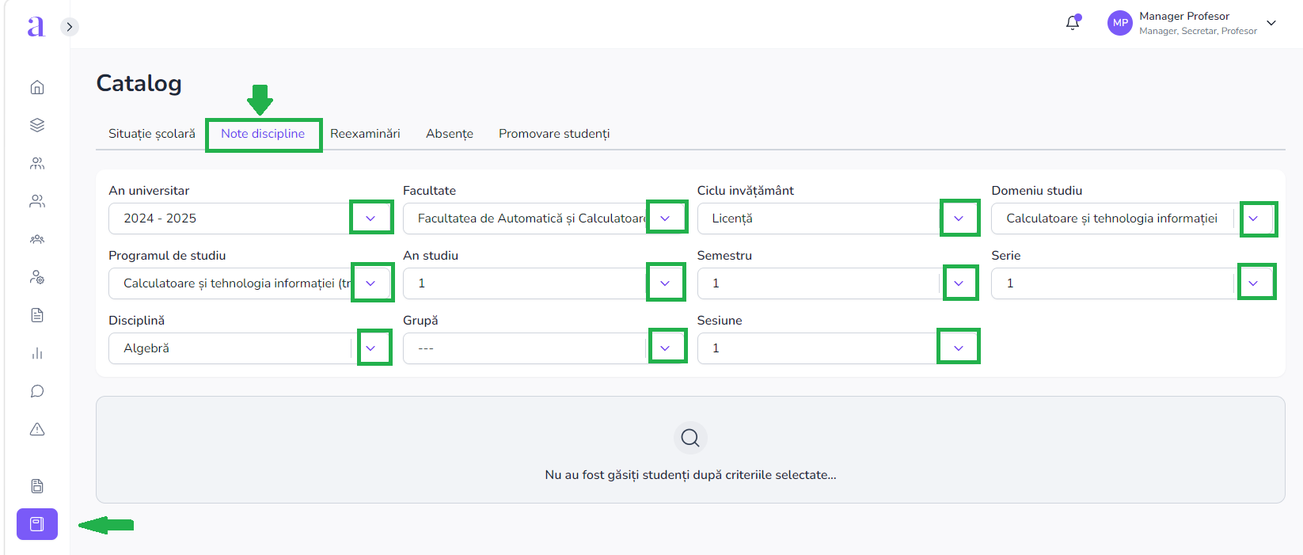The height and width of the screenshot is (555, 1303).
Task: Open the Sesiune dropdown
Action: pyautogui.click(x=959, y=348)
